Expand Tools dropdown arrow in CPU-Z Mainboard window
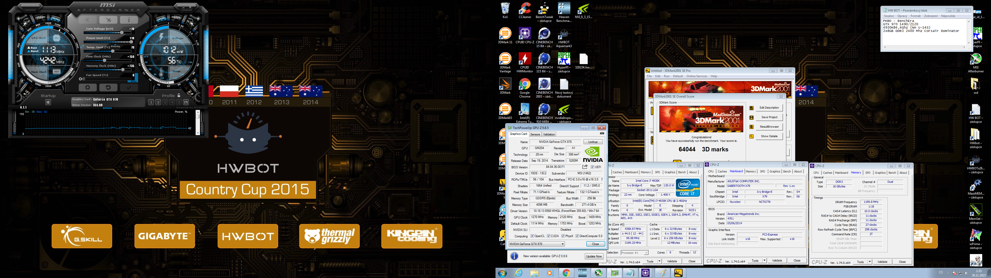The image size is (991, 278). 765,260
